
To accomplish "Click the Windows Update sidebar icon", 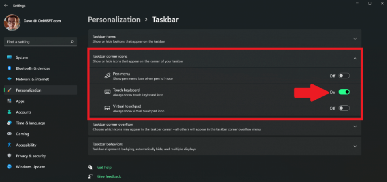I will click(9, 167).
